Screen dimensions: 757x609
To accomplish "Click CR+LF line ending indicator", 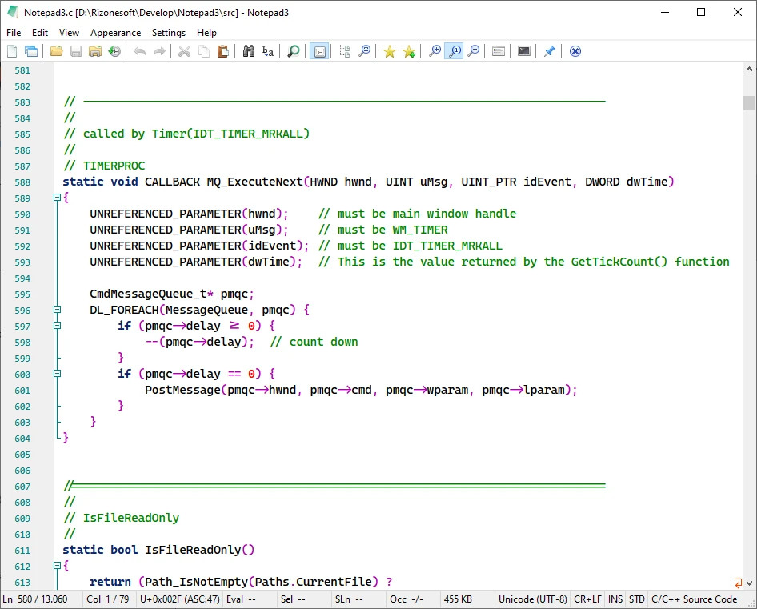I will pos(587,599).
